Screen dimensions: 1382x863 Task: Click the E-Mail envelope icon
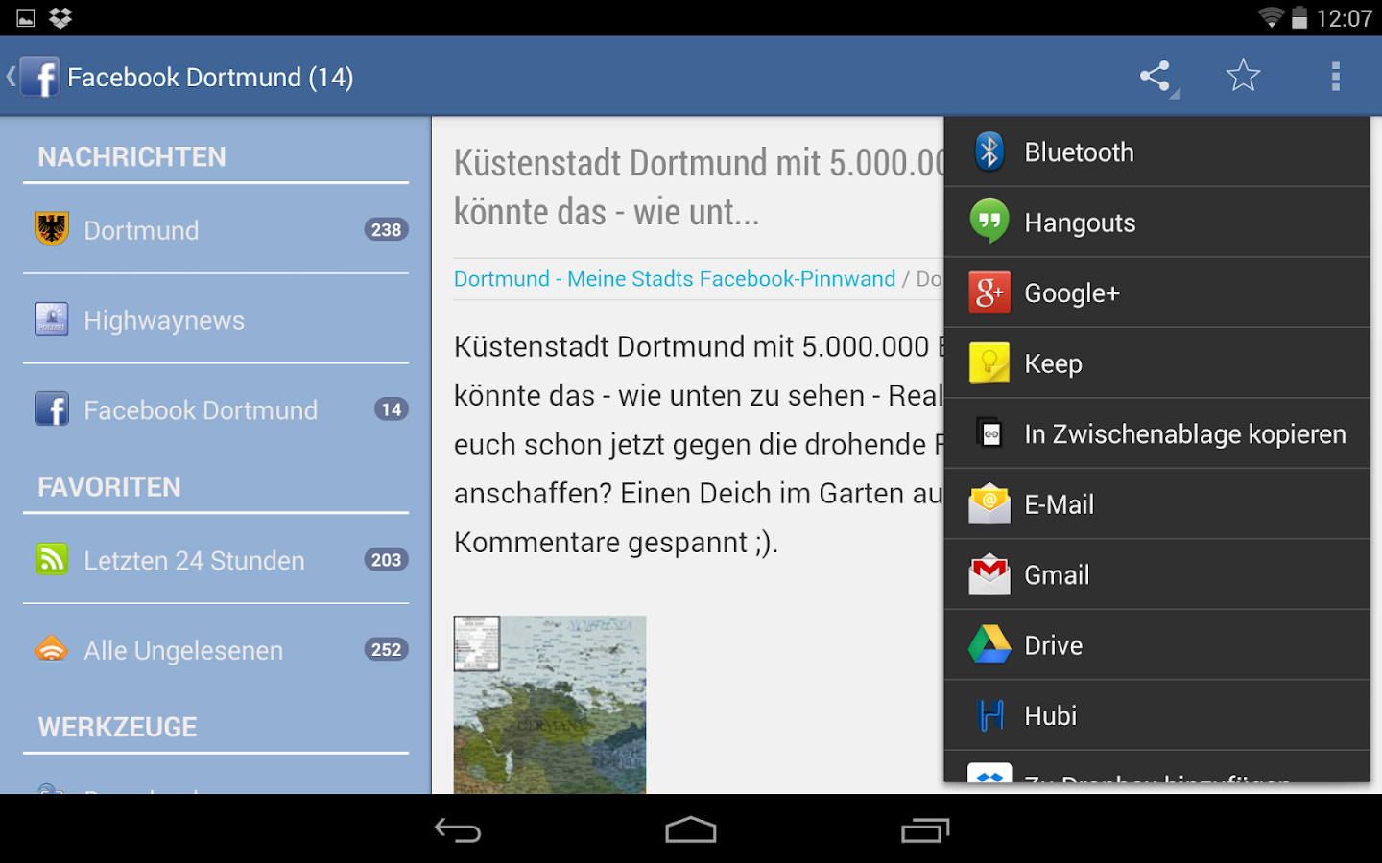989,503
